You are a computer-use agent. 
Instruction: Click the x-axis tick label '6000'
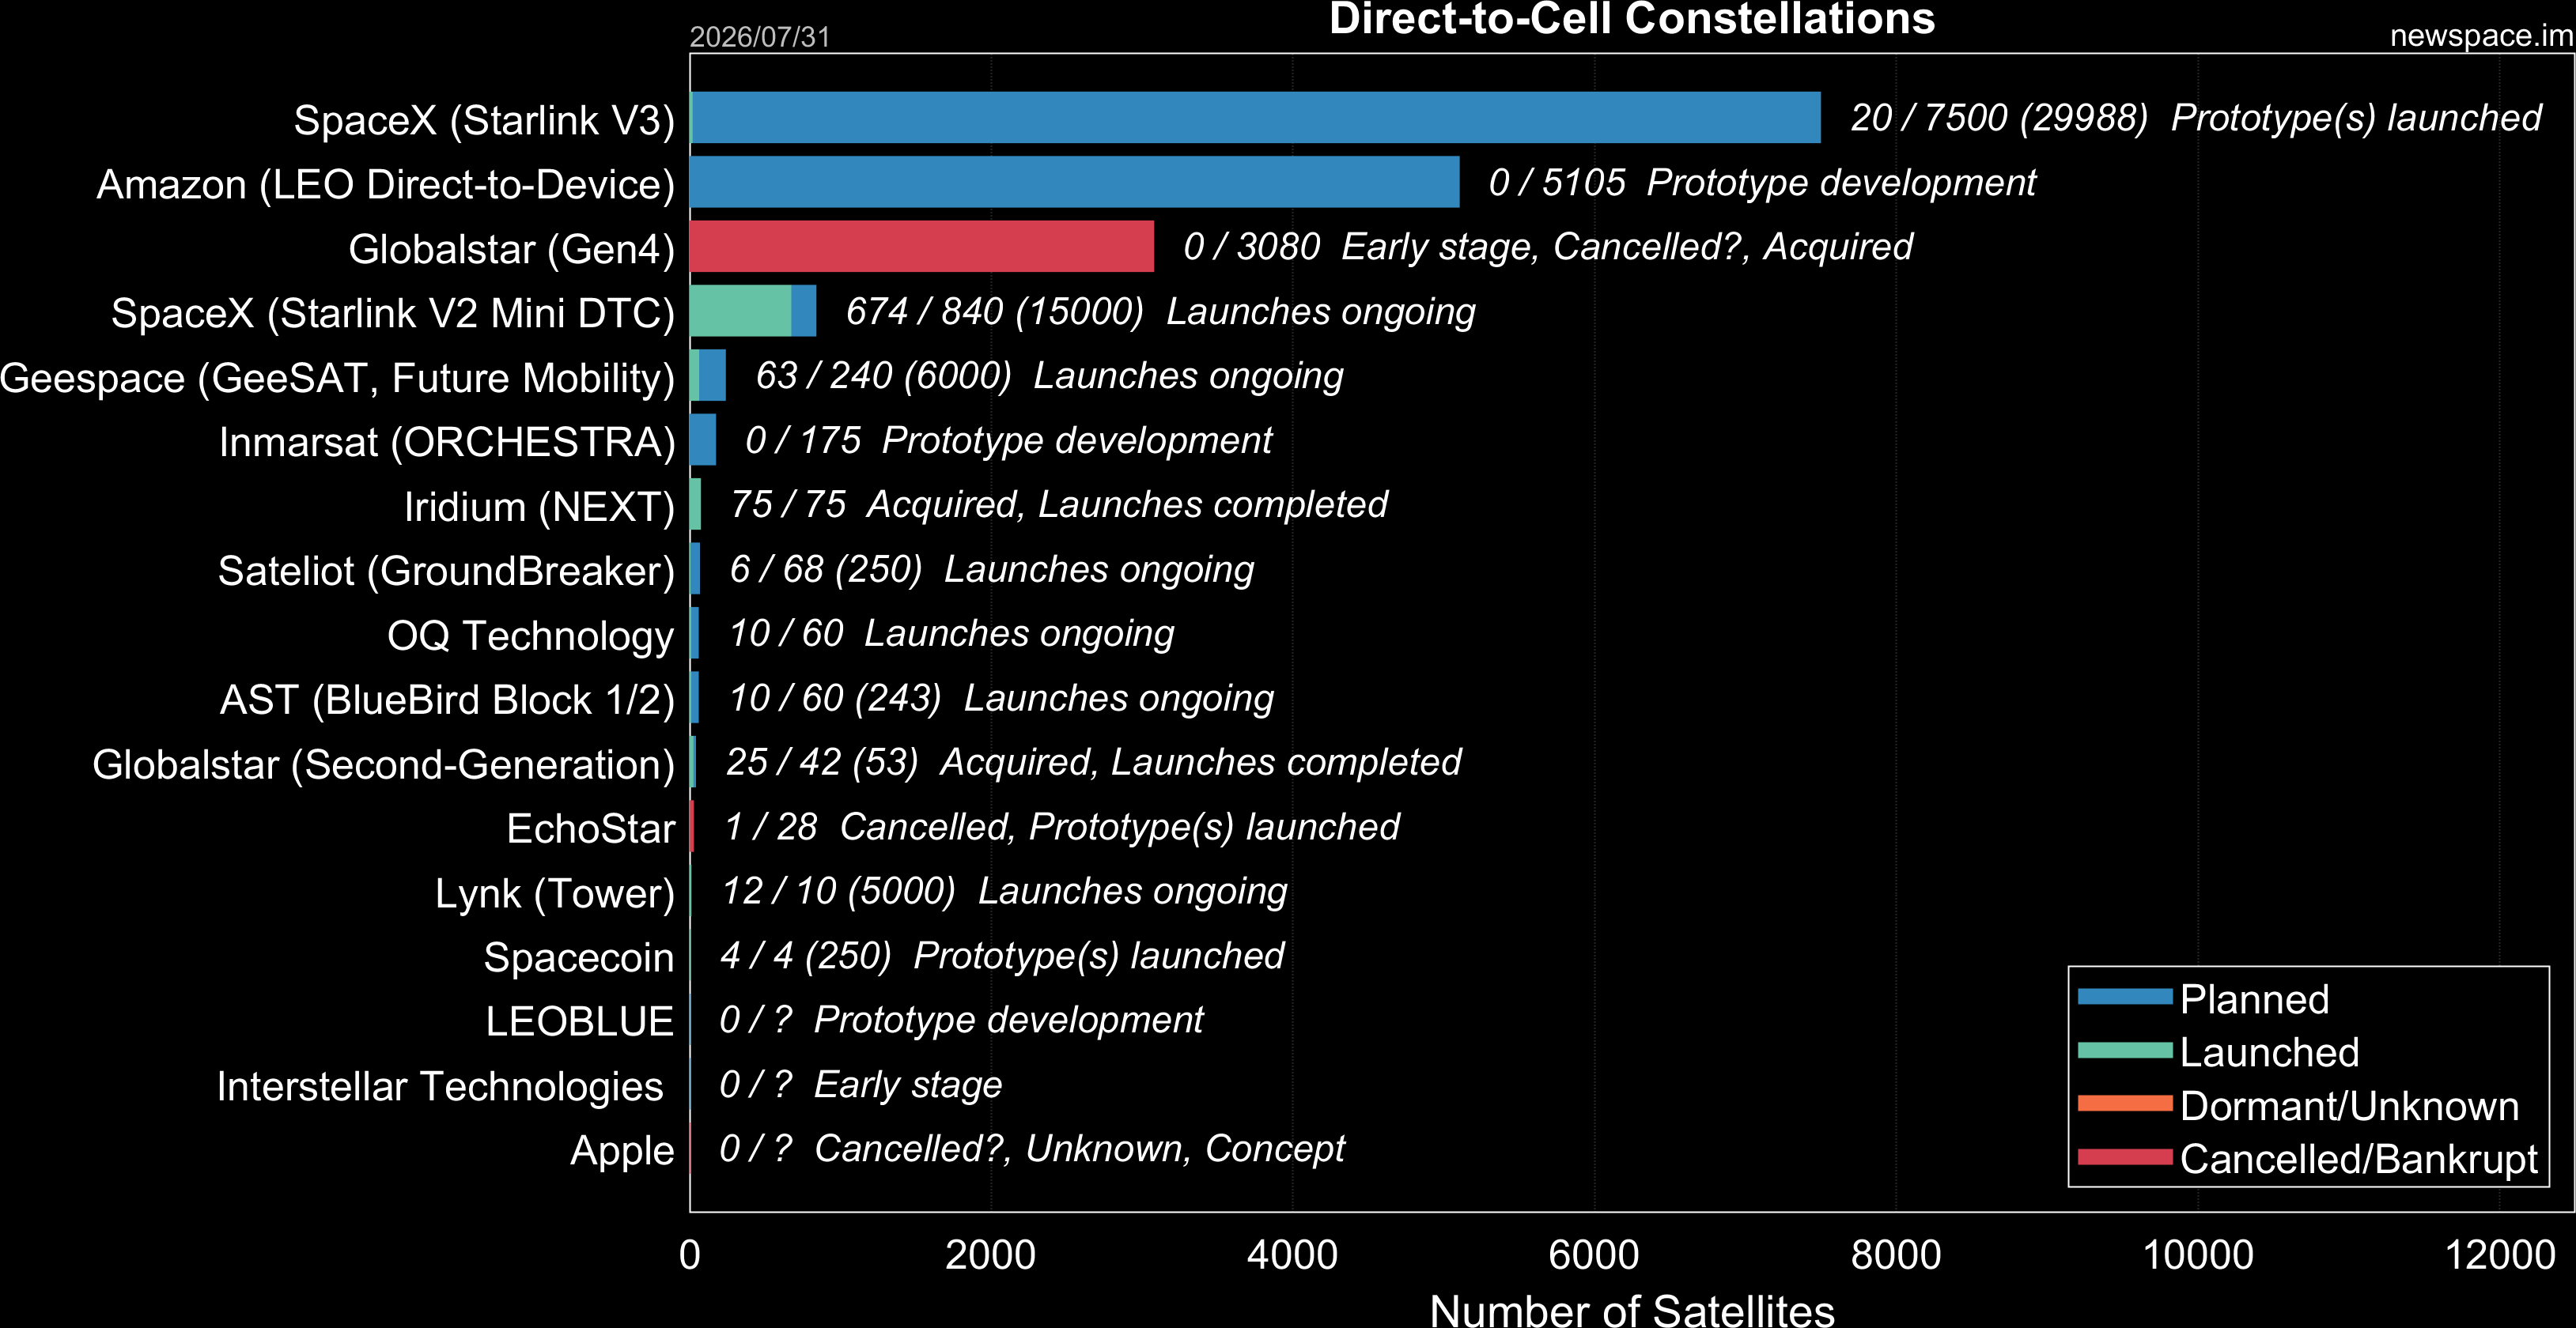tap(1594, 1255)
